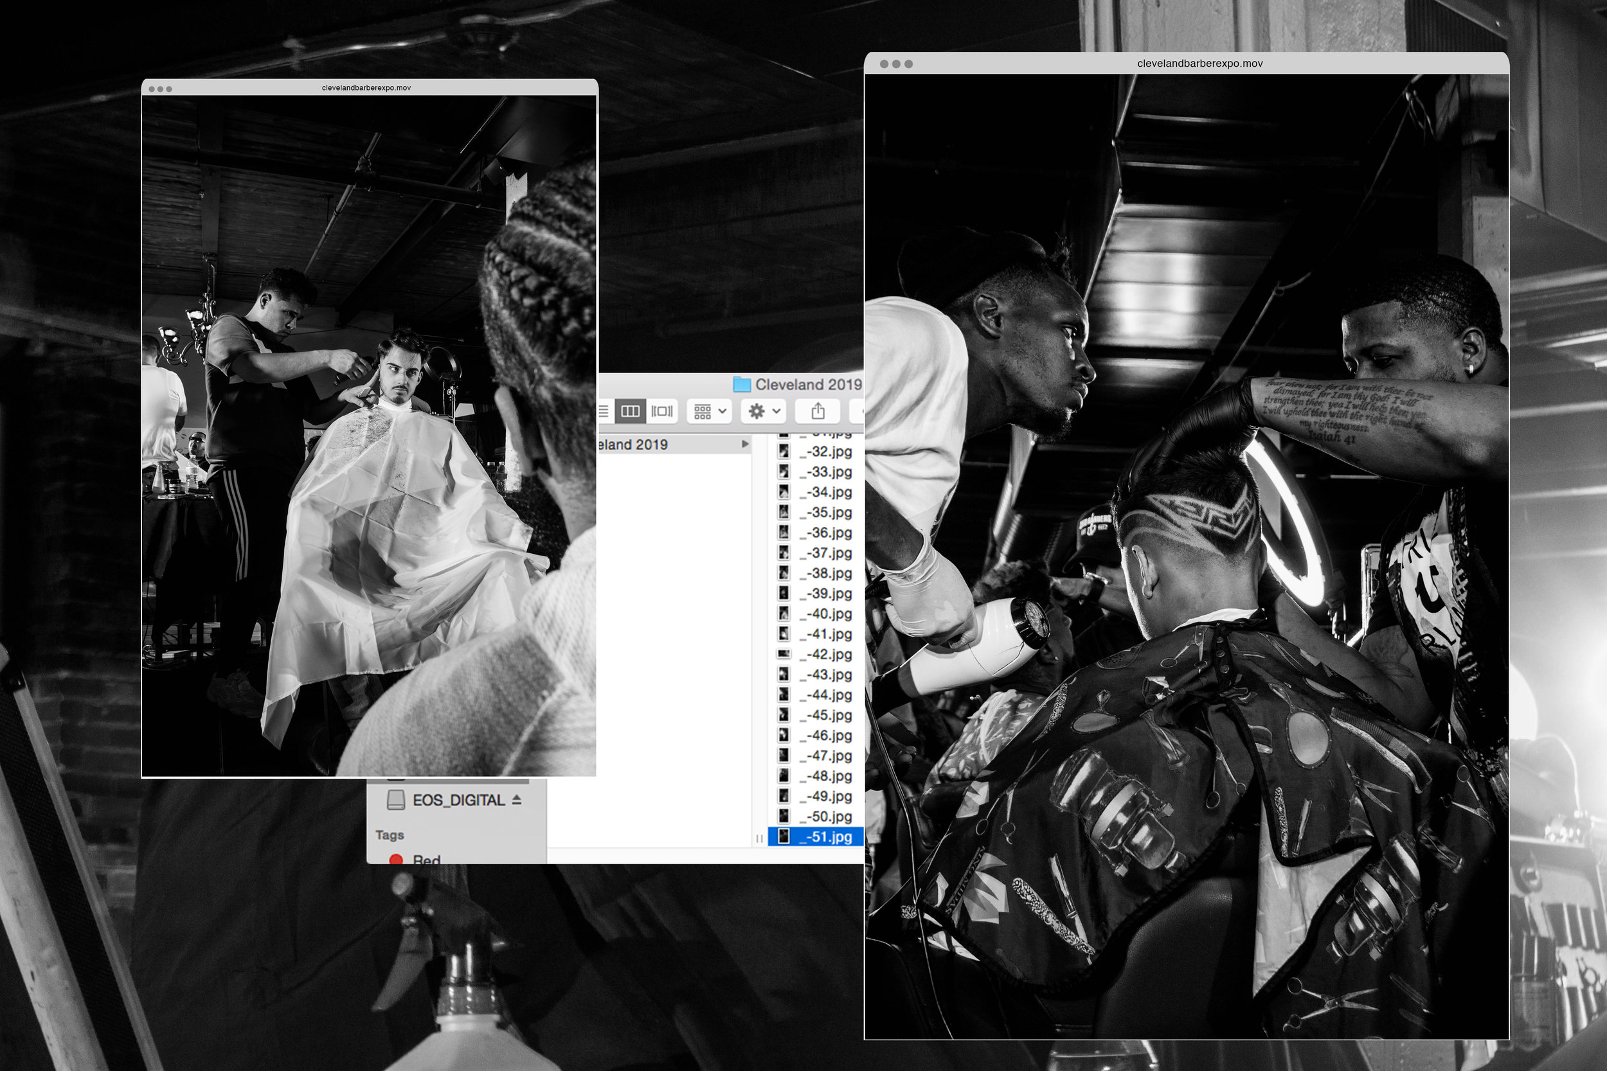Screen dimensions: 1607x1071
Task: Switch Finder to gallery view
Action: (661, 411)
